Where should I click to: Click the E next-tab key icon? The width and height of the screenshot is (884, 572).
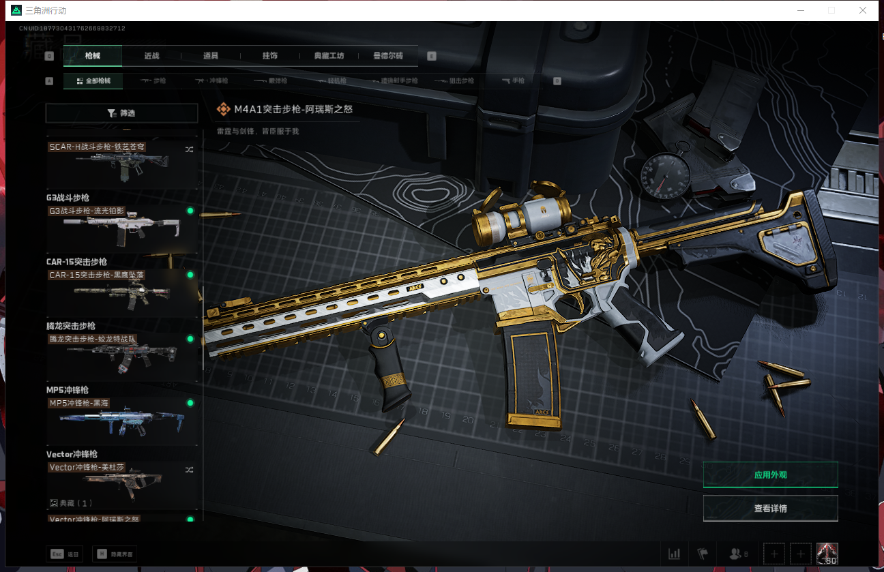click(431, 57)
